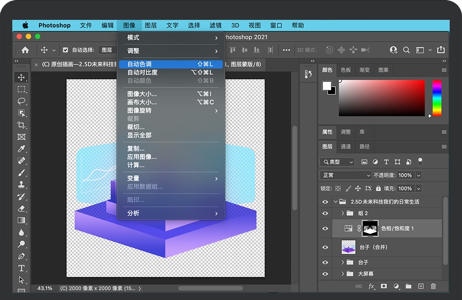Screen dimensions: 462x300
Task: Choose 自动色调 from the menu
Action: tap(139, 64)
